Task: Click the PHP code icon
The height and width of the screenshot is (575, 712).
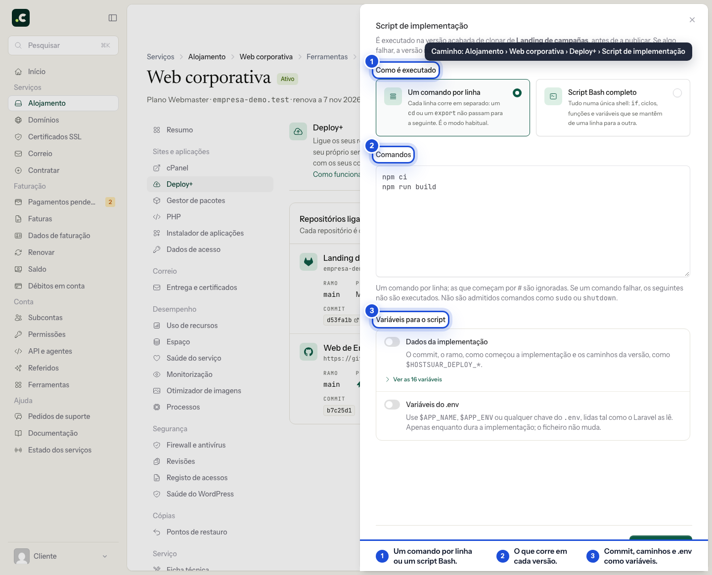Action: tap(157, 217)
